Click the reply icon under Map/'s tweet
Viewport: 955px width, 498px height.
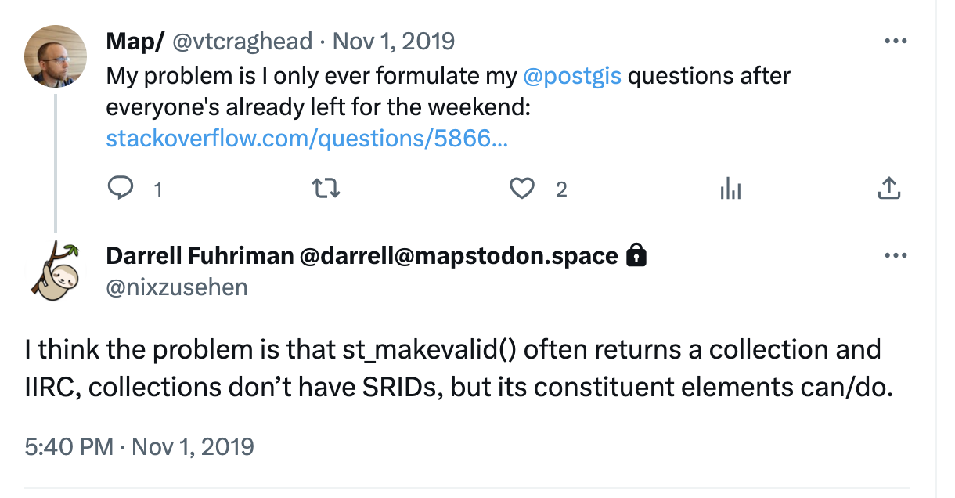(120, 189)
